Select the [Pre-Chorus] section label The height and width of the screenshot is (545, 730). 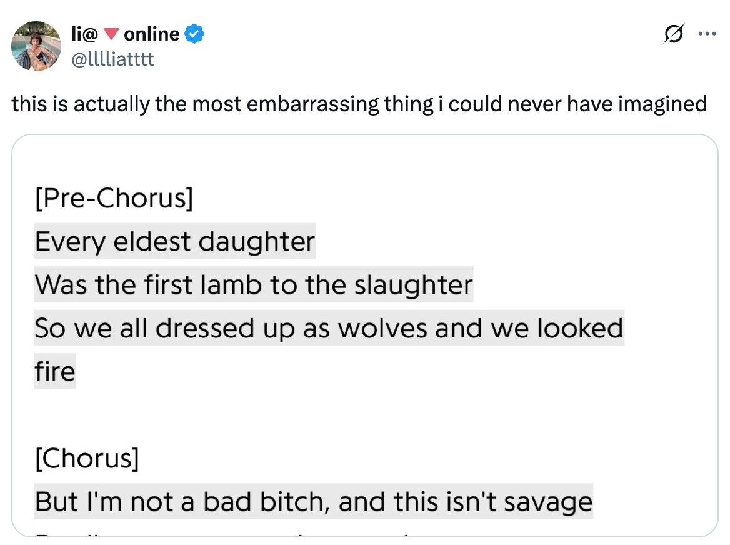(114, 198)
